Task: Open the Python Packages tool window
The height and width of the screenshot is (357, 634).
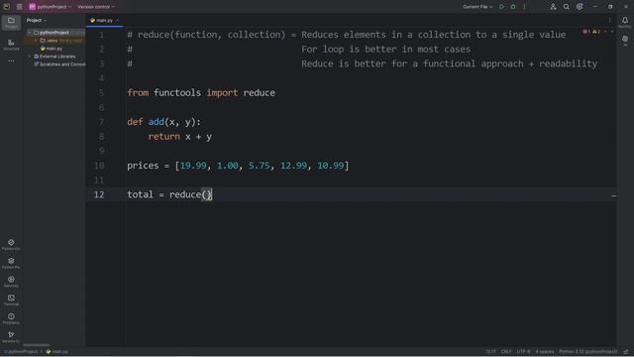Action: pyautogui.click(x=11, y=263)
